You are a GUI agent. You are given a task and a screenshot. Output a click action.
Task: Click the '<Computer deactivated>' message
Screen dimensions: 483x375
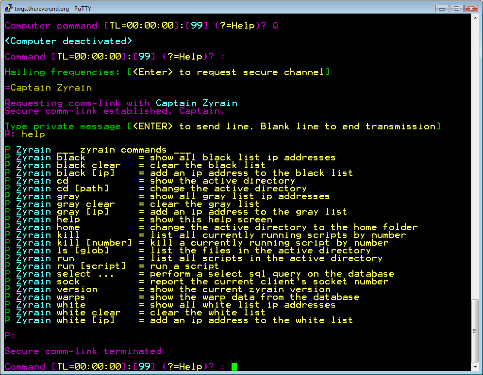tap(68, 41)
